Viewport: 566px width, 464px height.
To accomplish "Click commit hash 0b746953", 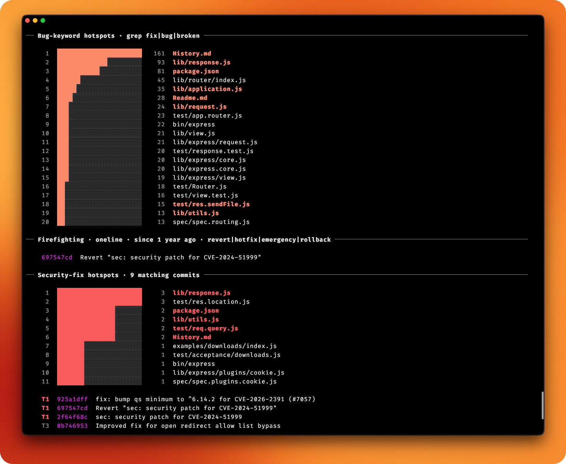I will pyautogui.click(x=72, y=426).
